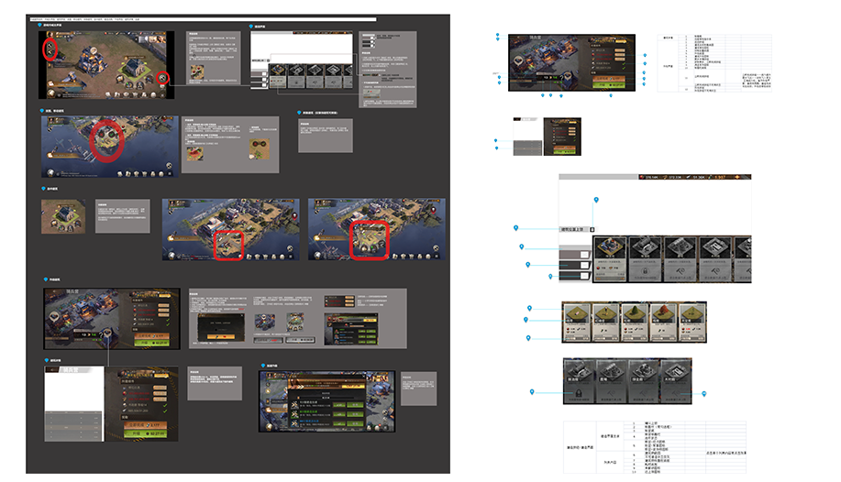Click the player avatar in first city screenshot

pyautogui.click(x=50, y=35)
